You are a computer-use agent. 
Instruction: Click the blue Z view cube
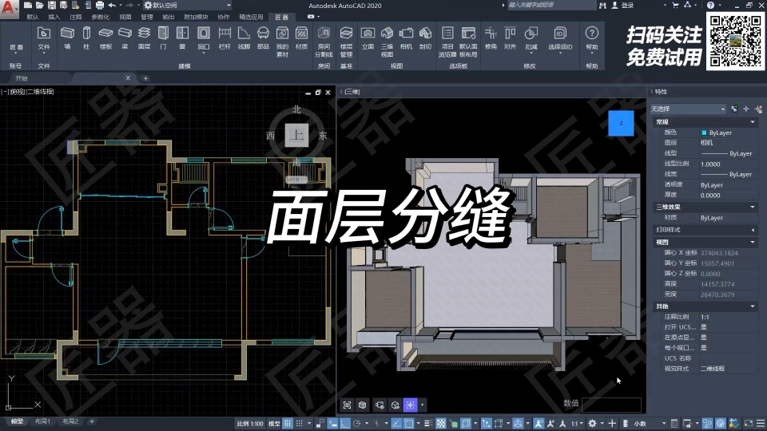(x=621, y=123)
